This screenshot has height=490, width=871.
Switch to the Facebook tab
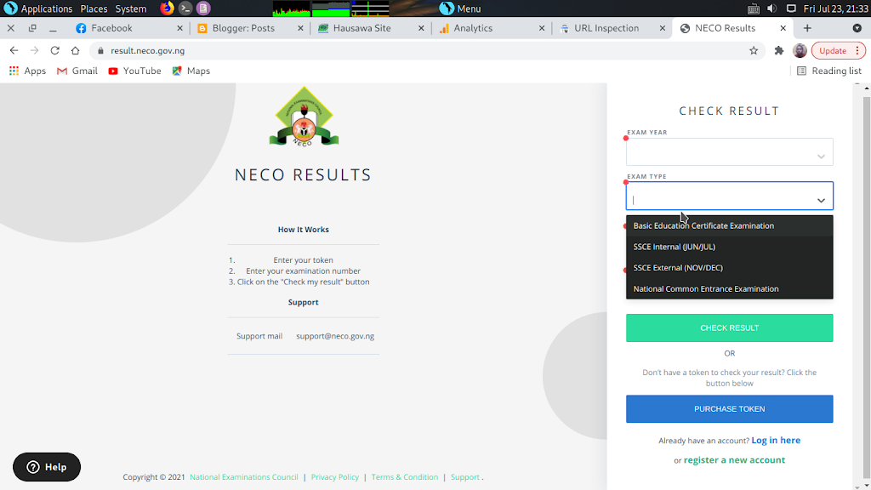tap(128, 28)
